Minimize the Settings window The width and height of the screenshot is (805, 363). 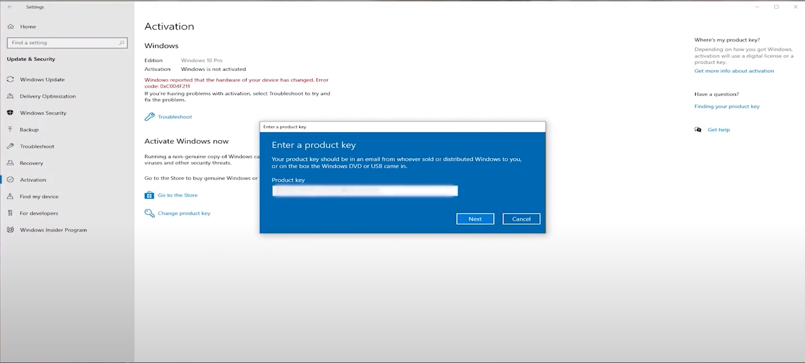click(x=757, y=7)
